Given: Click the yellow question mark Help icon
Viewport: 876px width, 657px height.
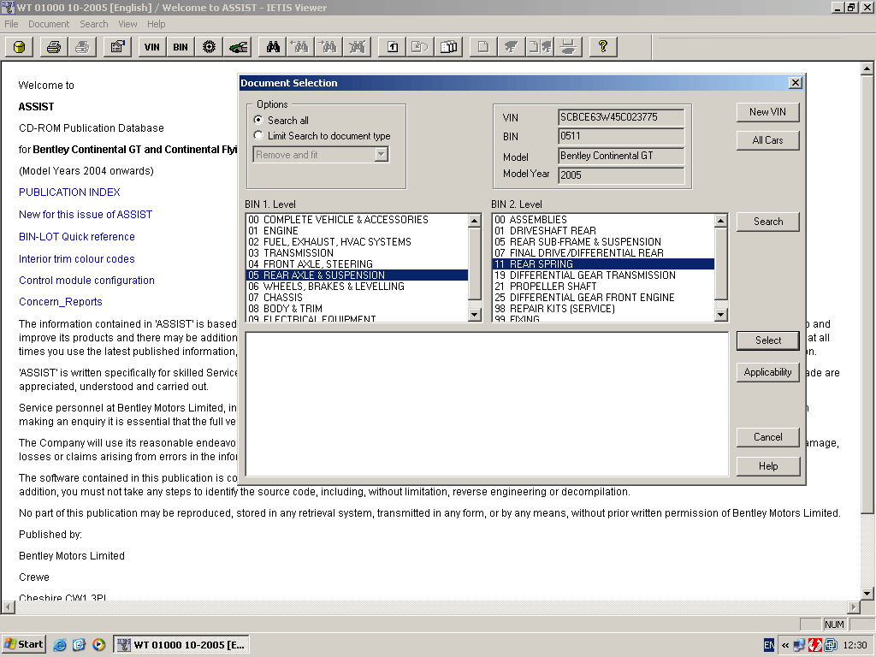Looking at the screenshot, I should pyautogui.click(x=603, y=47).
